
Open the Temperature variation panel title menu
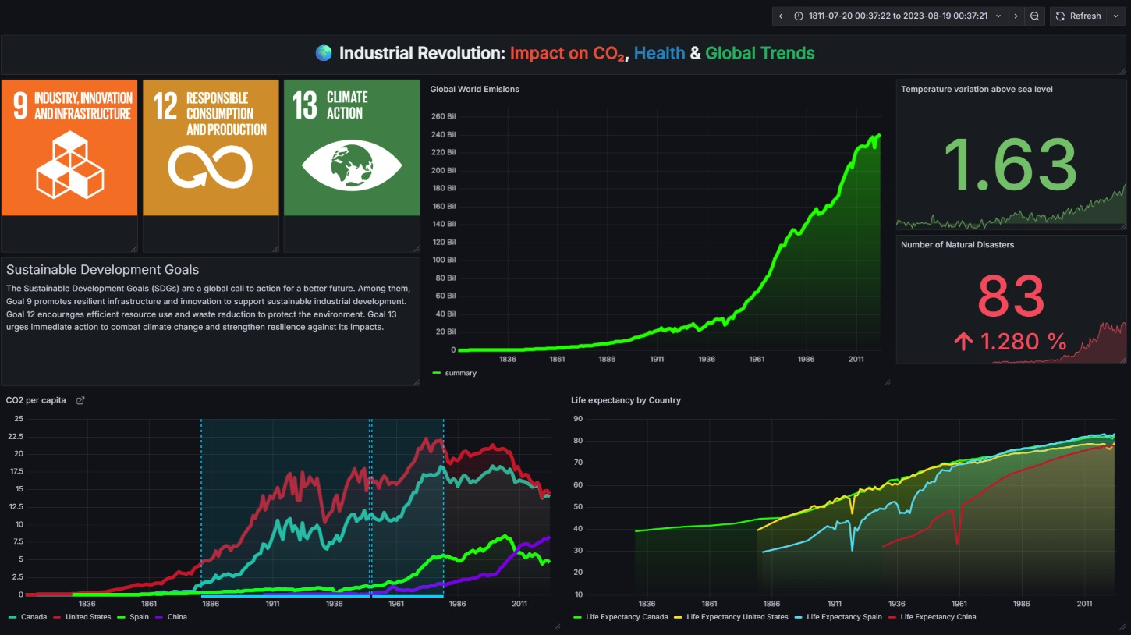(x=977, y=89)
